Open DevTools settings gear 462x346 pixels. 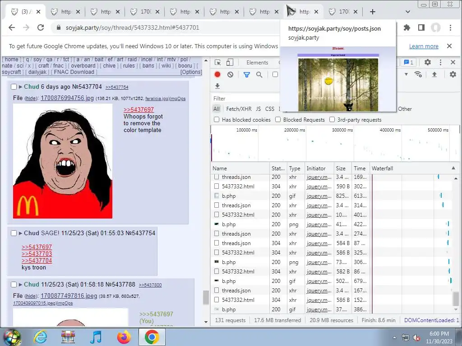tap(428, 62)
